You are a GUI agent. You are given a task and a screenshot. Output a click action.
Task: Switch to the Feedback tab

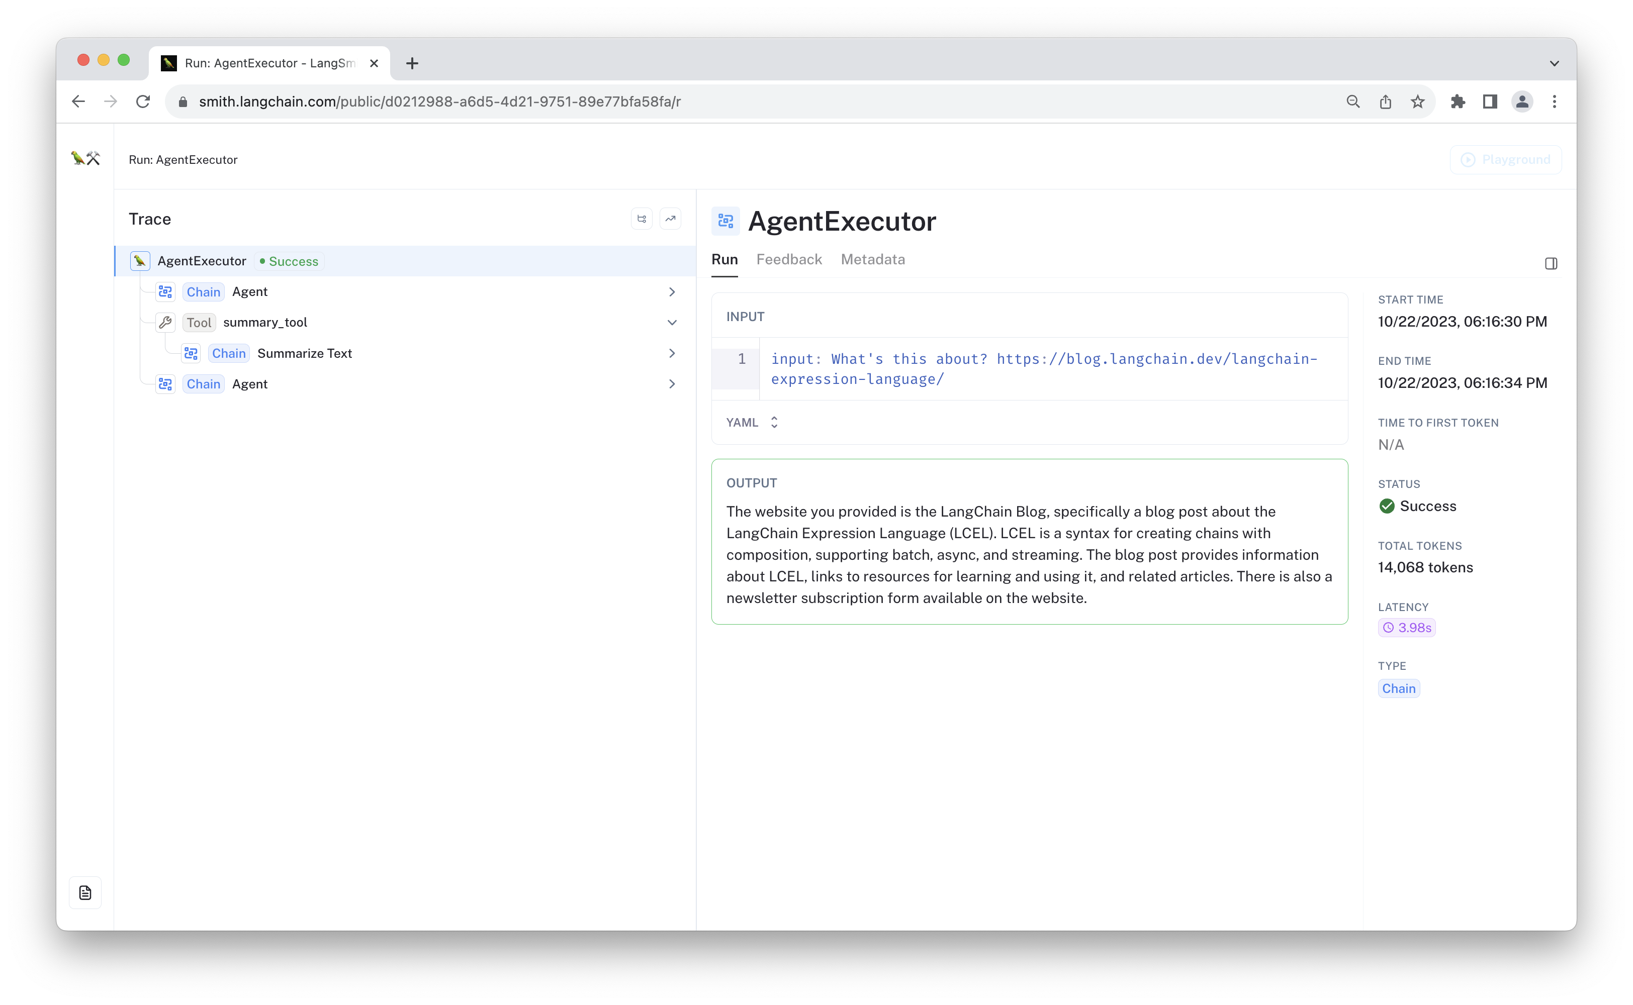(789, 259)
